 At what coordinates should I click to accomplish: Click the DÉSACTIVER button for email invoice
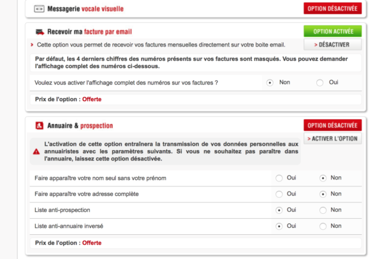(x=333, y=45)
